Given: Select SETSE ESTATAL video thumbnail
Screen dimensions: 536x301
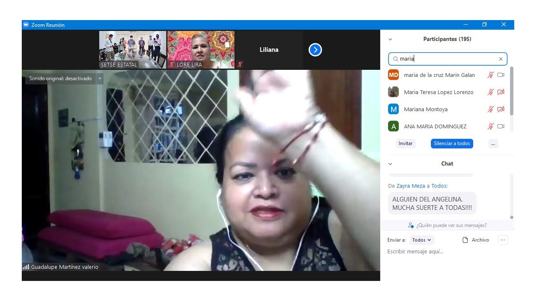Looking at the screenshot, I should pos(133,50).
